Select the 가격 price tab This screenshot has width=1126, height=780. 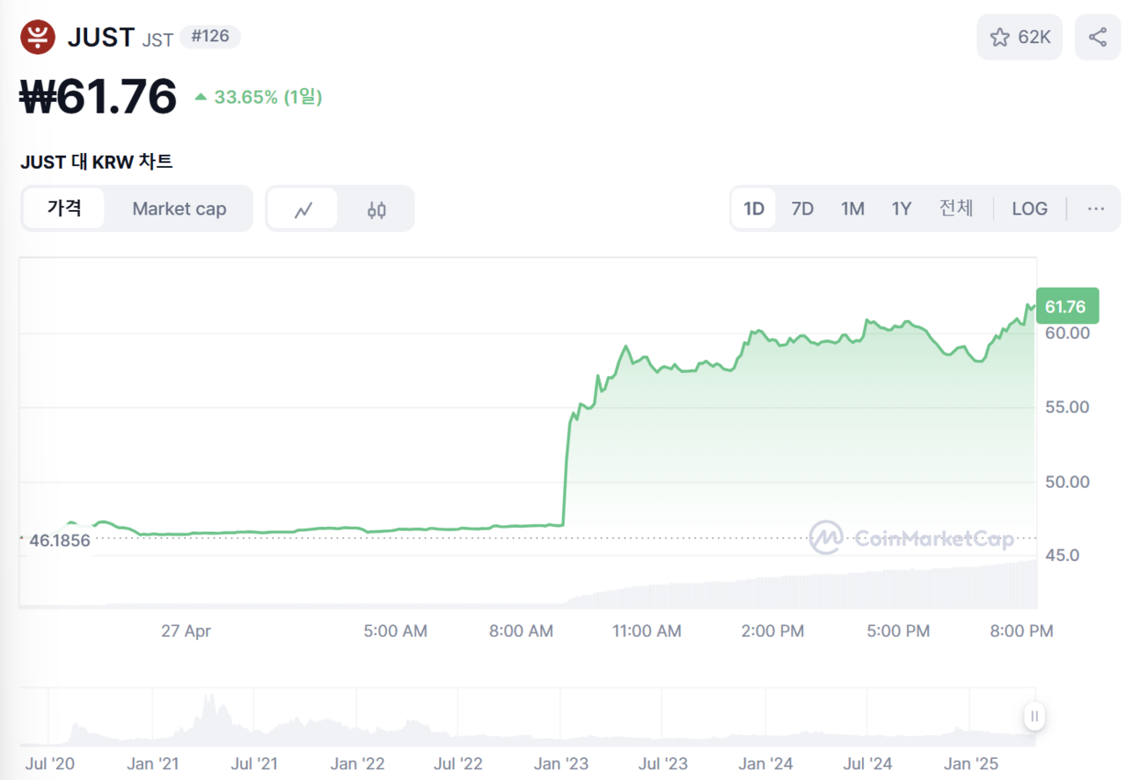coord(64,209)
